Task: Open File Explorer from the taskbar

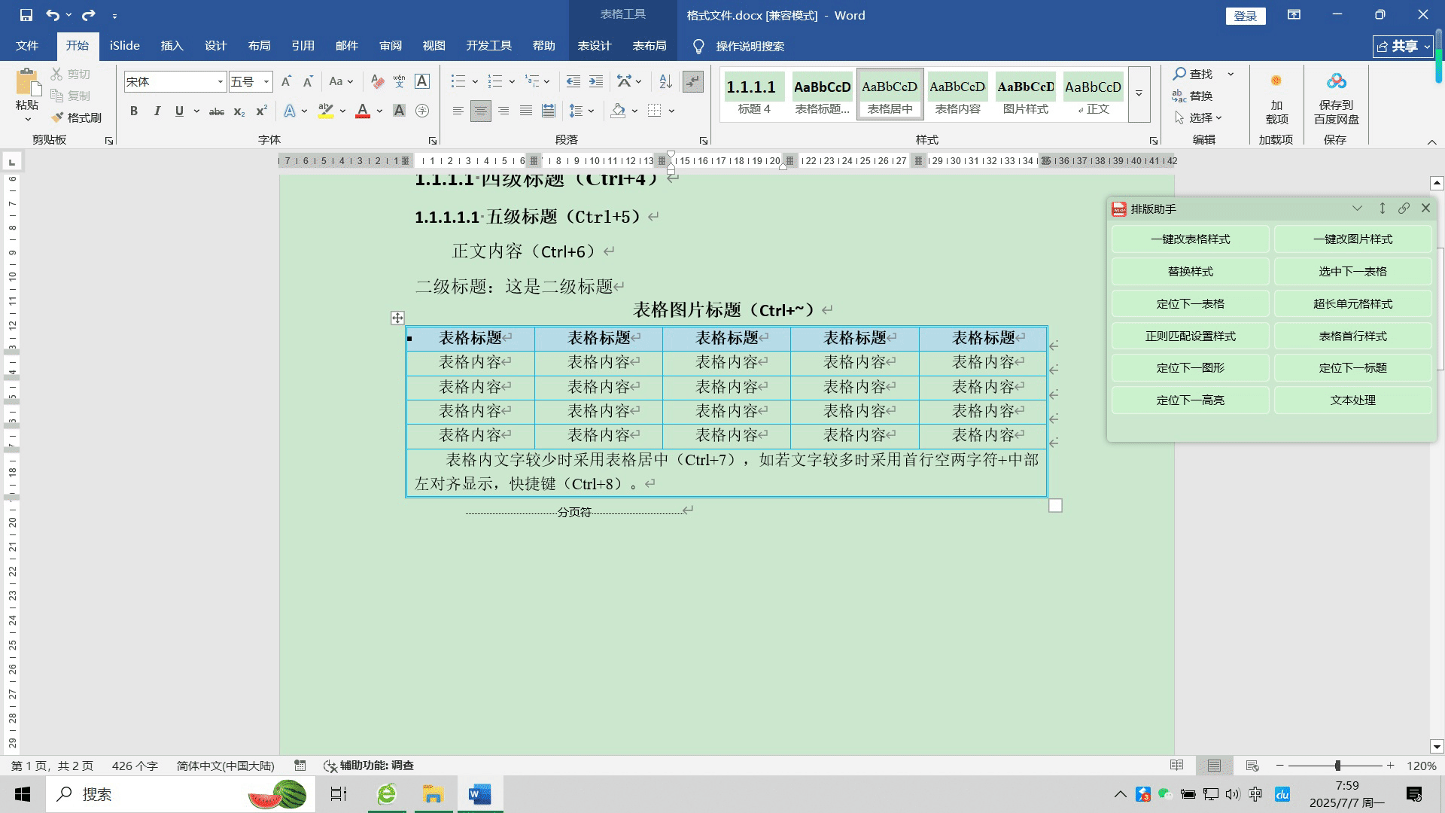Action: pos(433,794)
